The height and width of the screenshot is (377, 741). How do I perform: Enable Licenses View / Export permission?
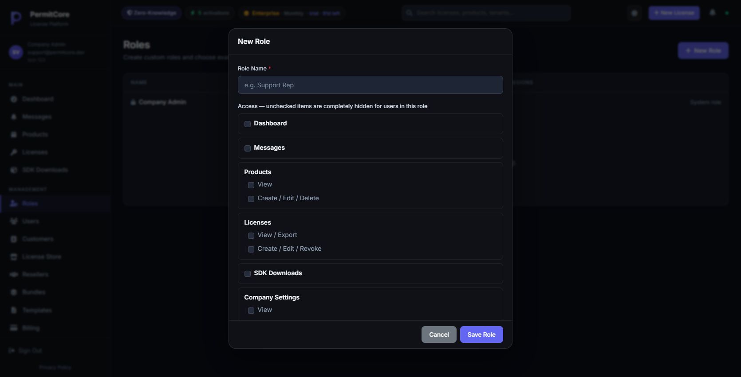click(x=251, y=235)
